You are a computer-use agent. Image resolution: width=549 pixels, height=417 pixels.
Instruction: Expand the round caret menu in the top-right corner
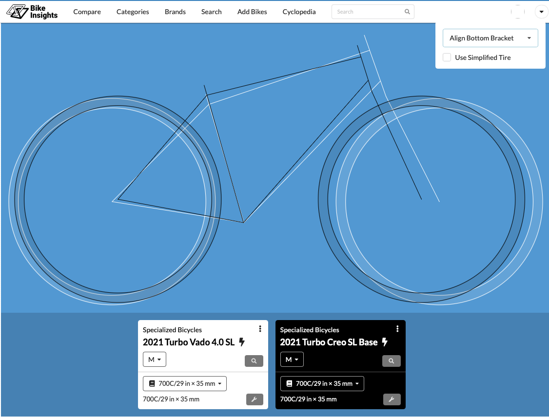[541, 12]
